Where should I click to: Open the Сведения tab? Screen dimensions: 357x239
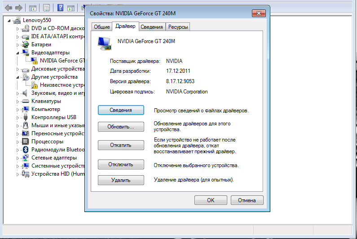pos(152,27)
